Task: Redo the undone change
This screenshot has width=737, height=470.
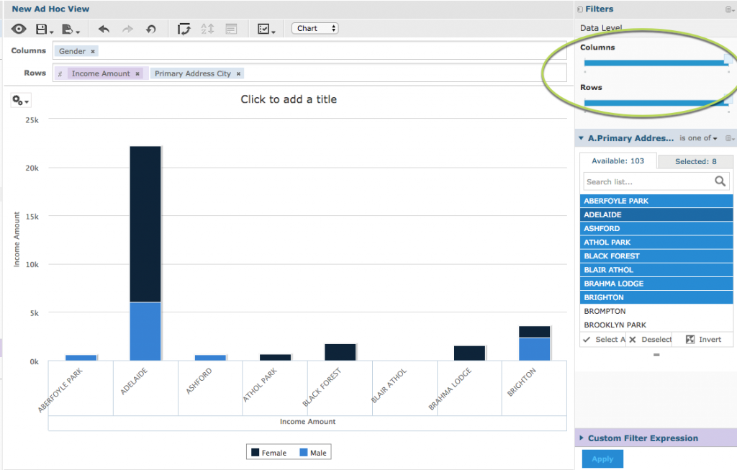Action: coord(127,28)
